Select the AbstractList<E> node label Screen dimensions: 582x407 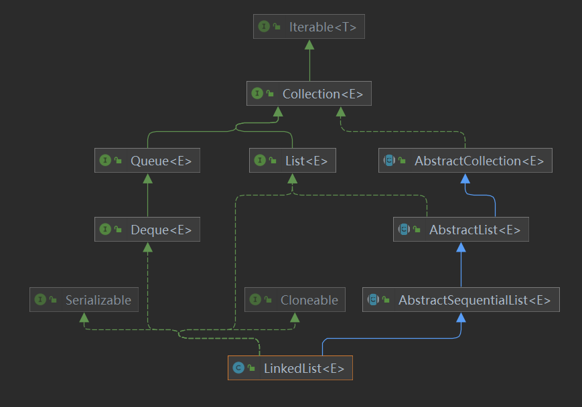[x=475, y=230]
